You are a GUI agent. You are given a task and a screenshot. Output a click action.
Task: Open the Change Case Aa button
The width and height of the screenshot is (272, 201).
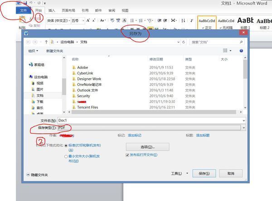pyautogui.click(x=103, y=20)
